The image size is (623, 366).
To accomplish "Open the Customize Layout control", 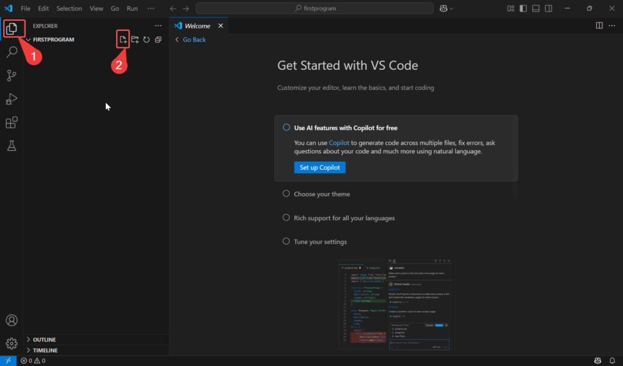I will (510, 9).
